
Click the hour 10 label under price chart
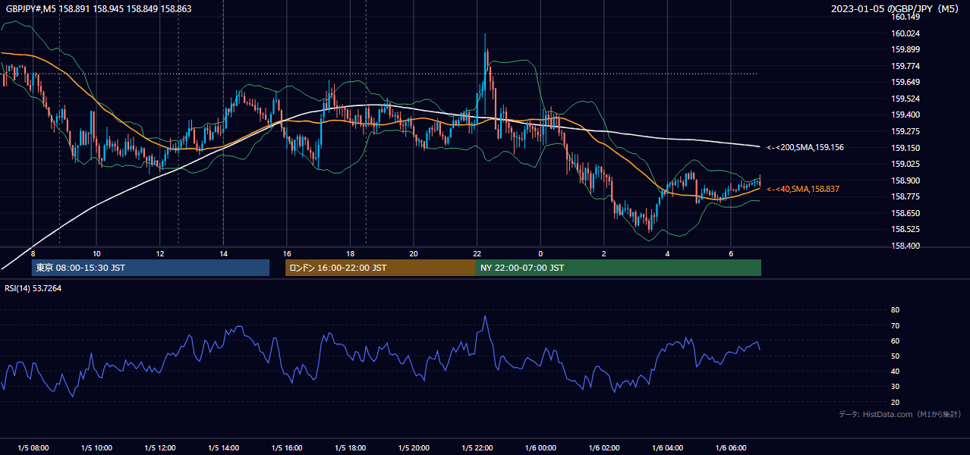96,253
